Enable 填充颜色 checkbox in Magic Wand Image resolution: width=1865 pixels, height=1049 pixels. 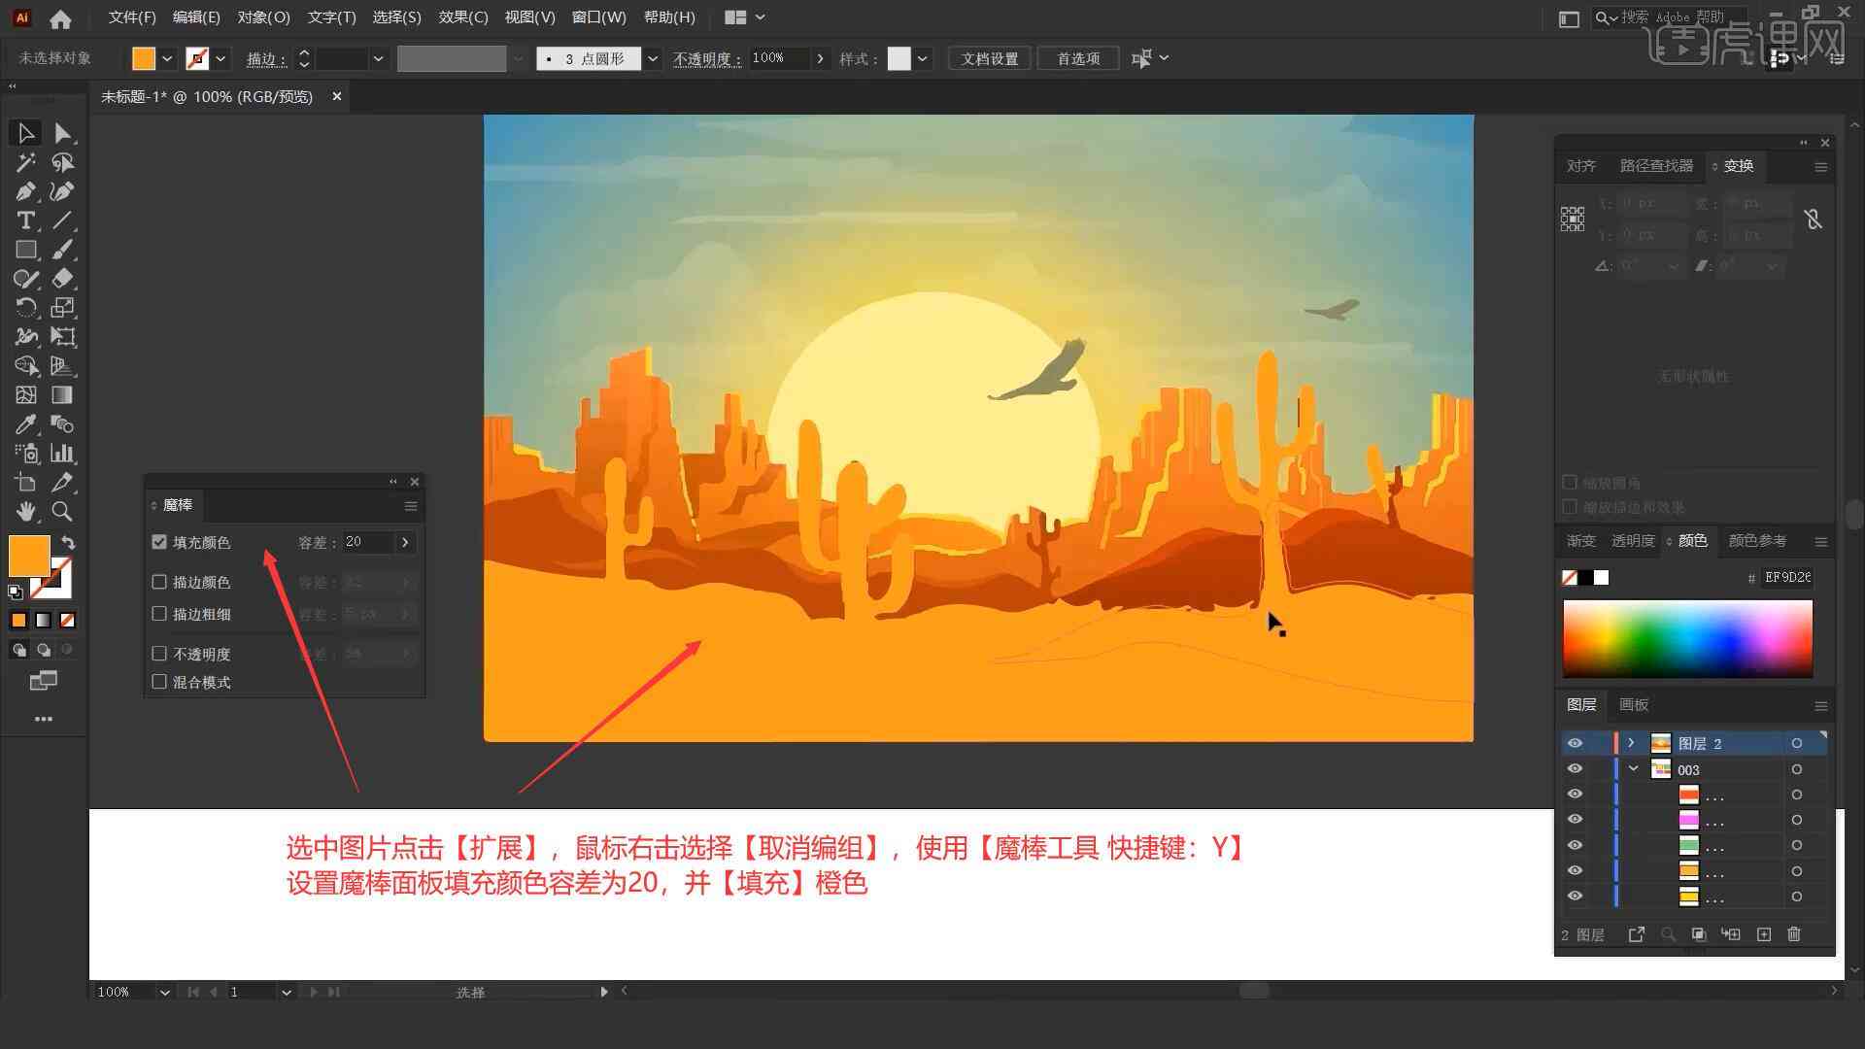(159, 542)
